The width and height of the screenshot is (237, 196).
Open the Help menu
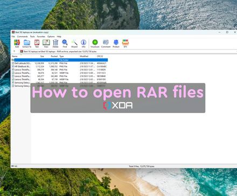tap(59, 37)
